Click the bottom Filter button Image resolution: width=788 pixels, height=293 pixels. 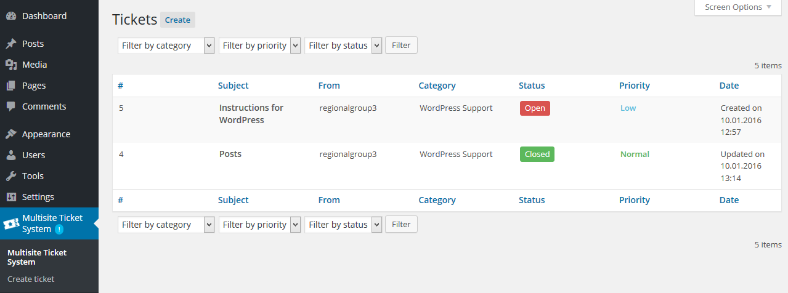pos(401,225)
